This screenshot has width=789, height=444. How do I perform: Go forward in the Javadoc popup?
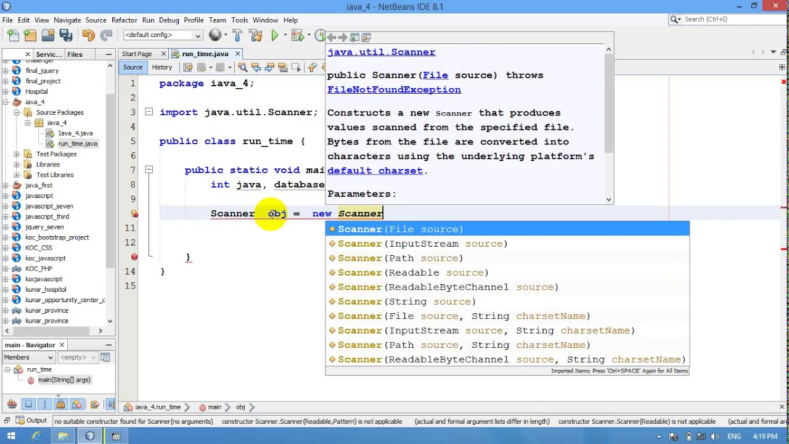[343, 38]
